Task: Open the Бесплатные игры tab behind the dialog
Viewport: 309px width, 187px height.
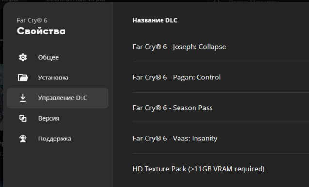Action: point(76,1)
